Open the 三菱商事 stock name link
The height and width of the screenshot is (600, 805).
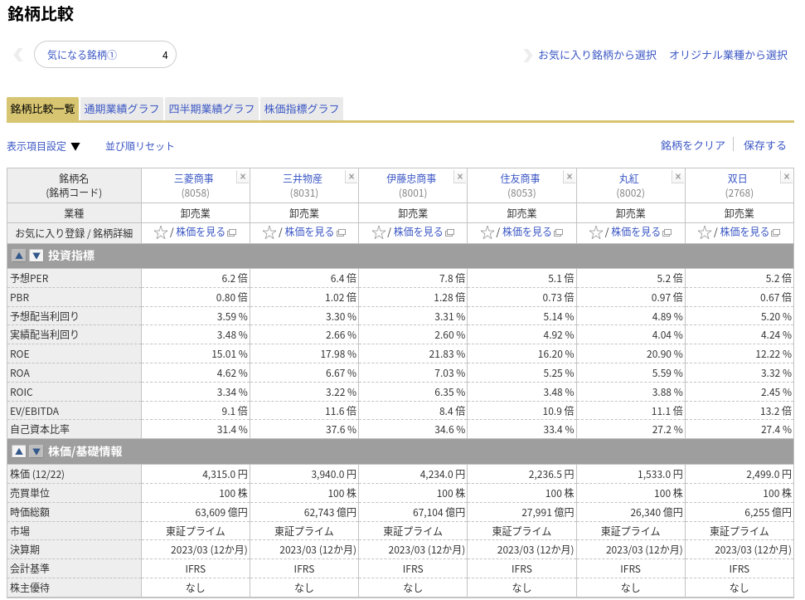pyautogui.click(x=193, y=178)
